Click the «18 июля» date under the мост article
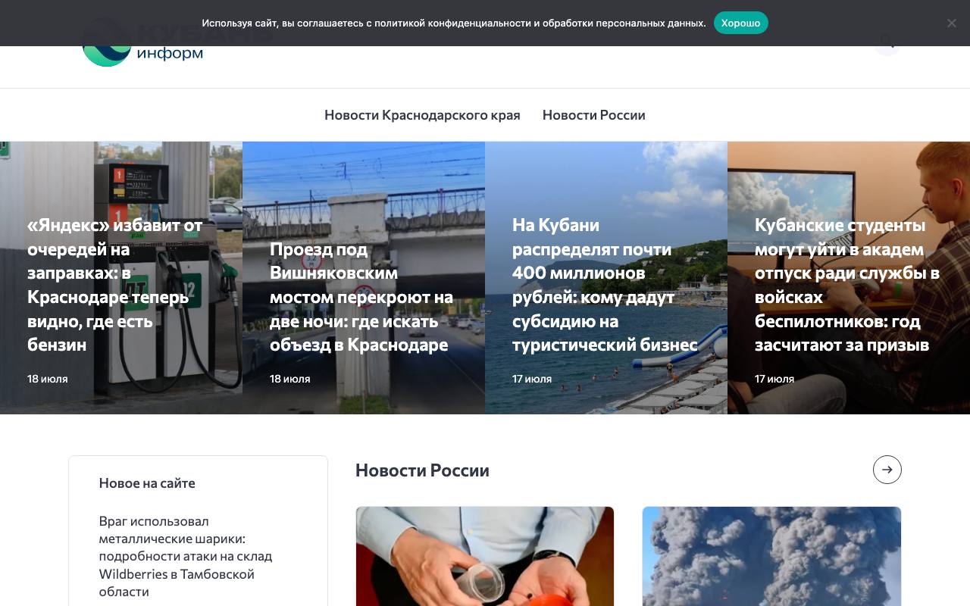 (x=290, y=379)
